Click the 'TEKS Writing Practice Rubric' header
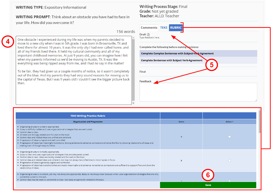The height and width of the screenshot is (192, 272). point(88,116)
